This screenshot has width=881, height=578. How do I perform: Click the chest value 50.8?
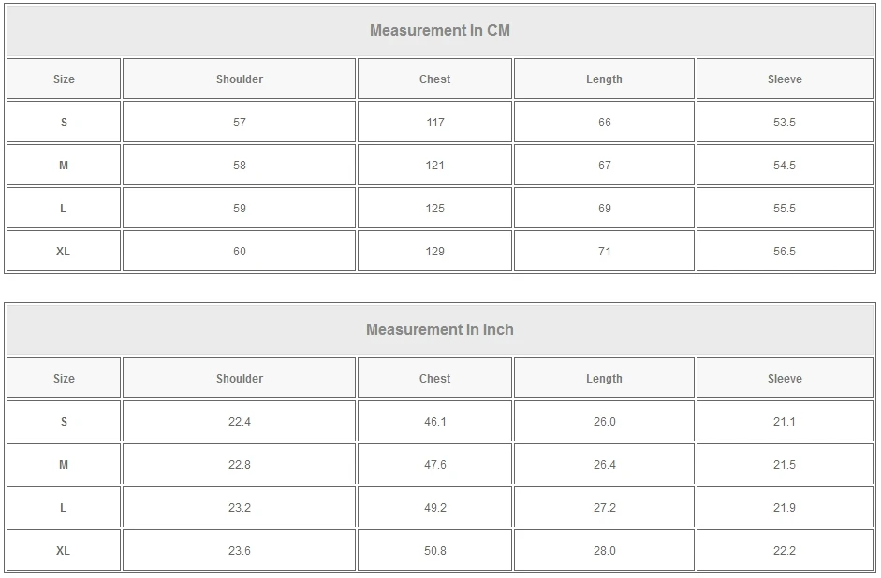click(434, 551)
